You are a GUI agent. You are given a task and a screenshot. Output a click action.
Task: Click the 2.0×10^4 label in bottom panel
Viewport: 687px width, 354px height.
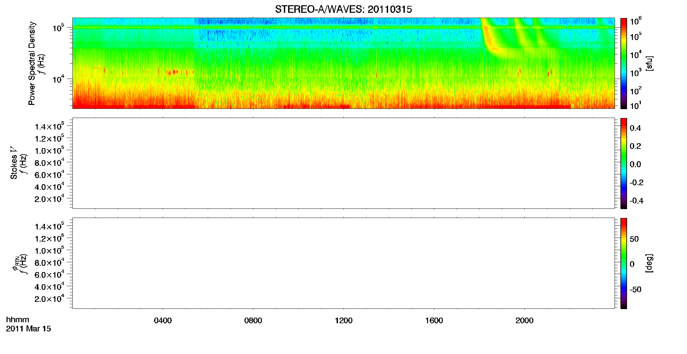click(49, 298)
